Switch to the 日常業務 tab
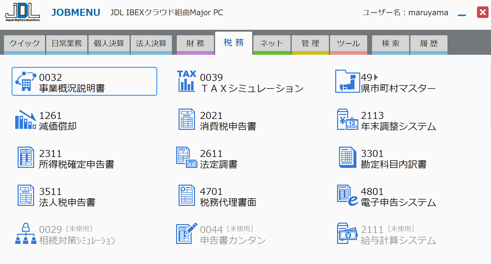Image resolution: width=491 pixels, height=264 pixels. coord(67,45)
